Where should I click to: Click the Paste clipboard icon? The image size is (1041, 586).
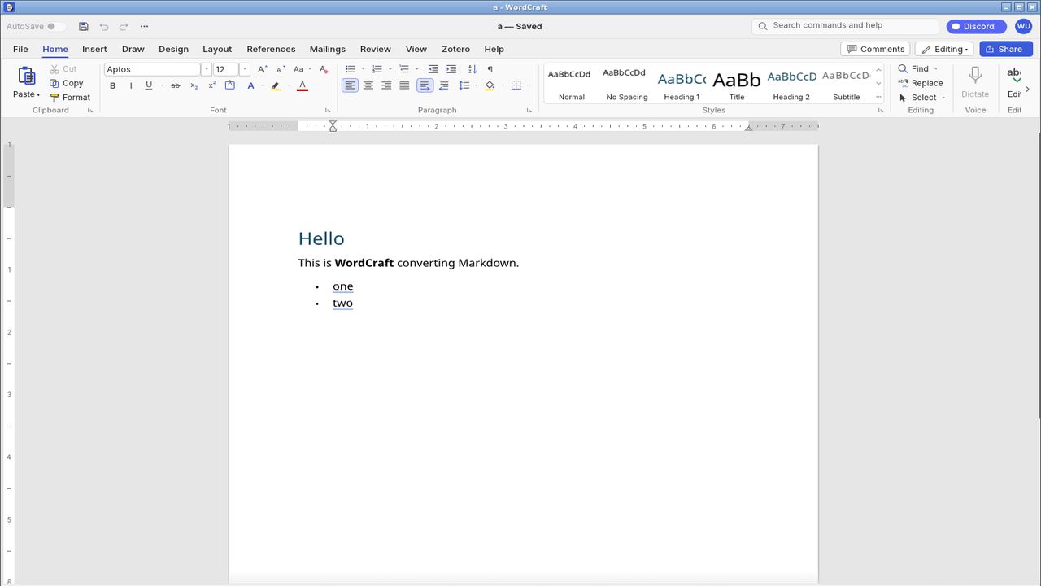[x=26, y=77]
